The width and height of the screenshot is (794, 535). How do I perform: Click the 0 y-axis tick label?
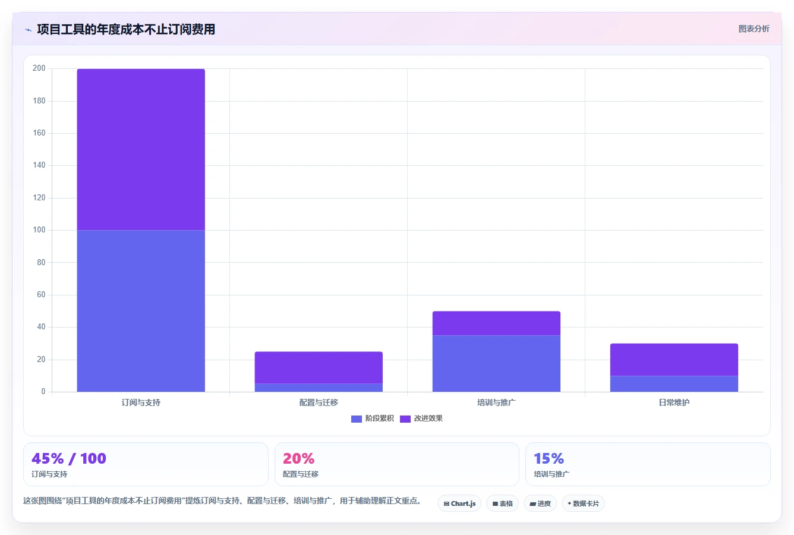[43, 392]
